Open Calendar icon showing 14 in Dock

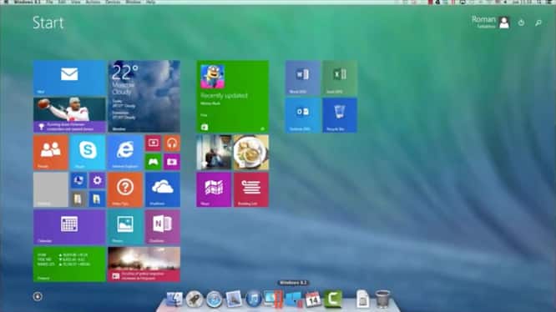tap(313, 299)
